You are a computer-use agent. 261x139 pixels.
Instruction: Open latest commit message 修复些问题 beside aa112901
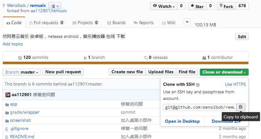click(x=44, y=95)
